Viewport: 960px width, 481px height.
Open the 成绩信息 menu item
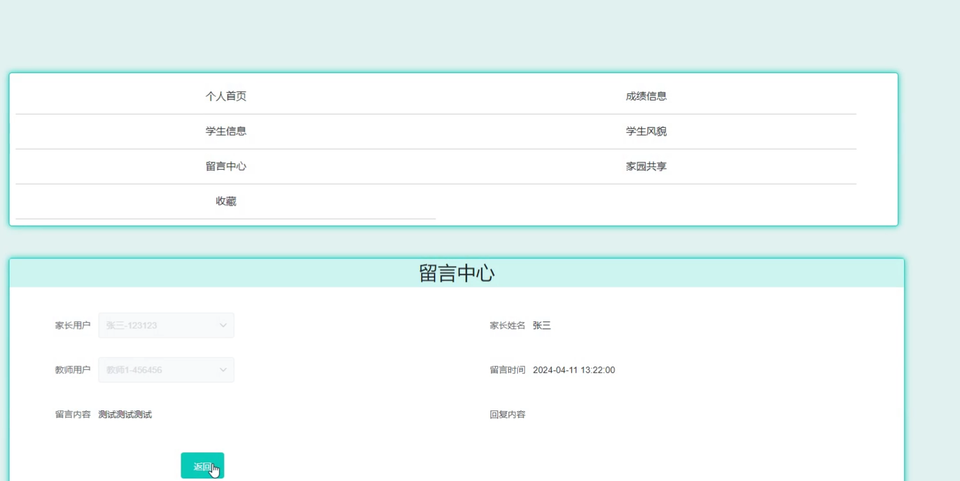(646, 97)
